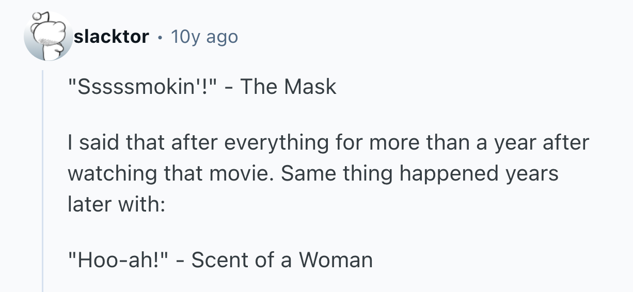
Task: Click "The Mask" movie title
Action: point(288,87)
